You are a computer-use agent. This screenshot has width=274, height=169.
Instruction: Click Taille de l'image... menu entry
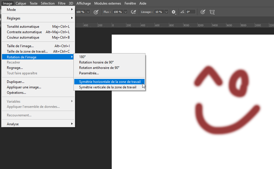pos(20,46)
